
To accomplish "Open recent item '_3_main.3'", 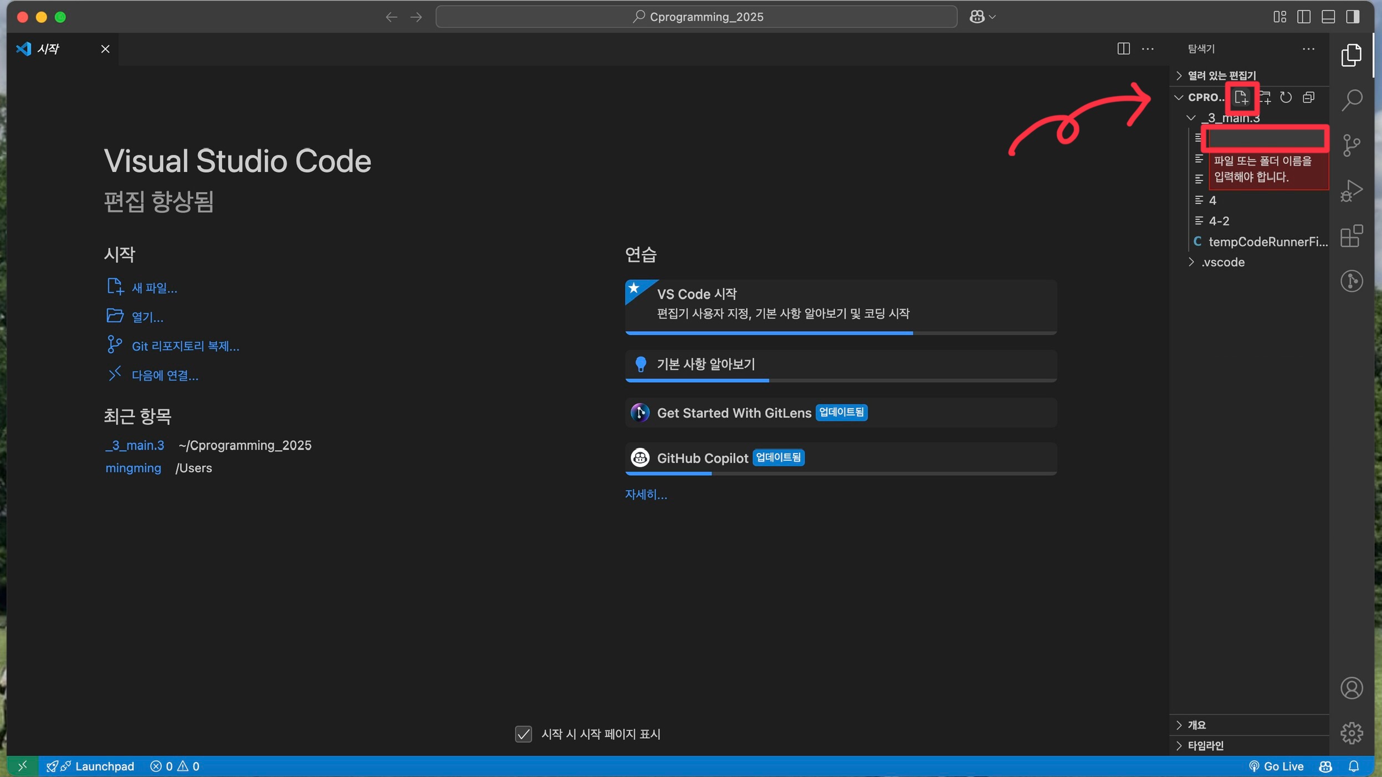I will click(135, 445).
